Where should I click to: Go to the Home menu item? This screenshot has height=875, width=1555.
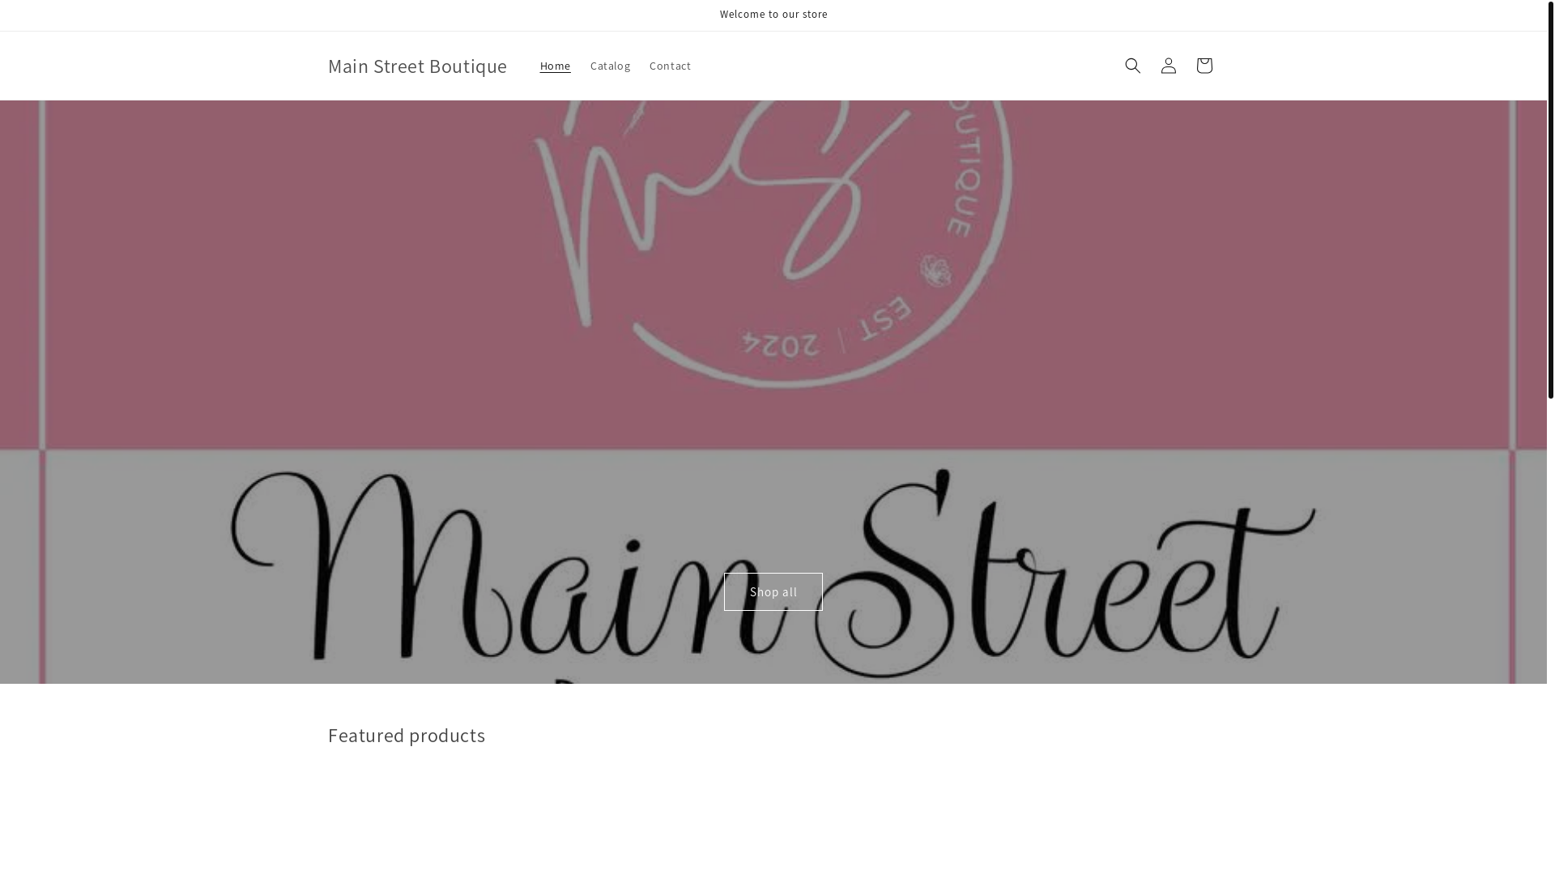pyautogui.click(x=555, y=66)
